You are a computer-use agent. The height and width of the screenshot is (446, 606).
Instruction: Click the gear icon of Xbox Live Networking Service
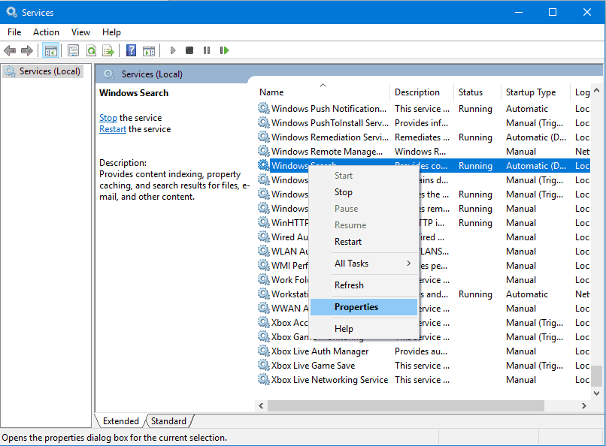pos(264,380)
